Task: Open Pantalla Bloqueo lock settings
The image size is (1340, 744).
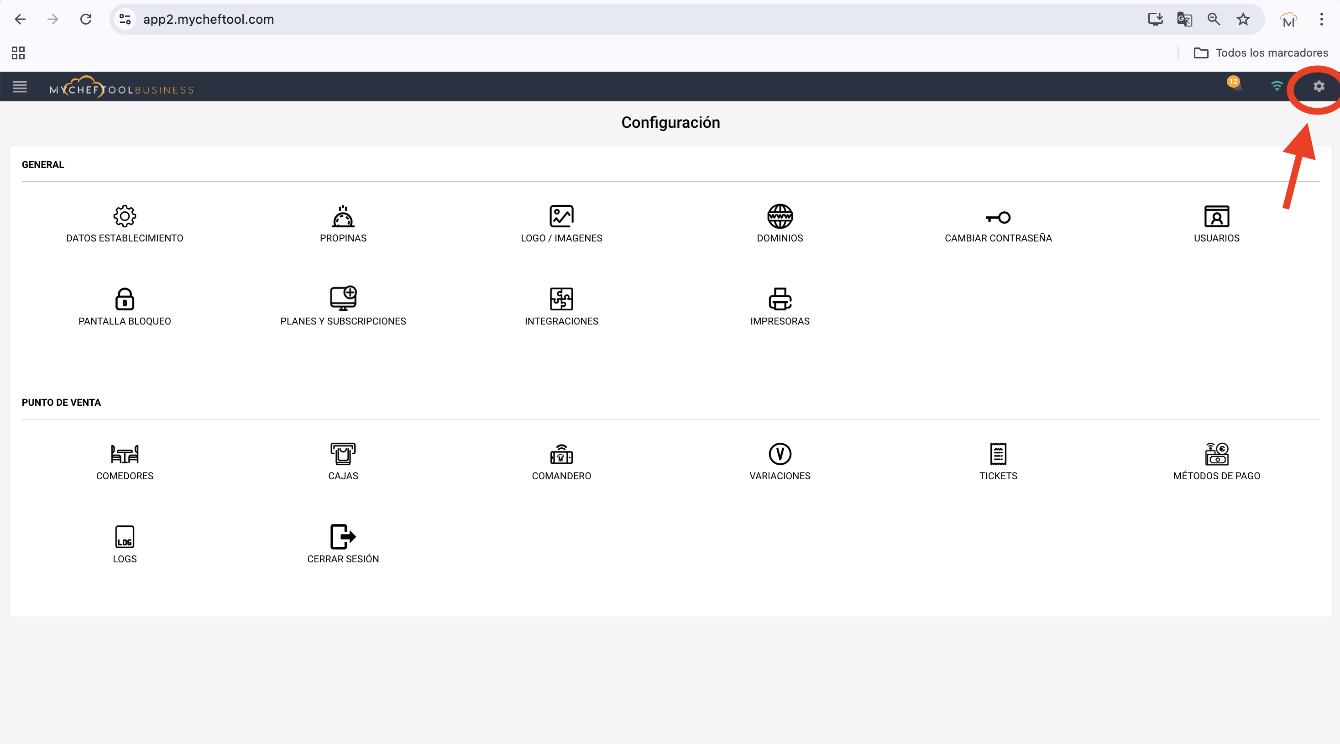Action: coord(124,306)
